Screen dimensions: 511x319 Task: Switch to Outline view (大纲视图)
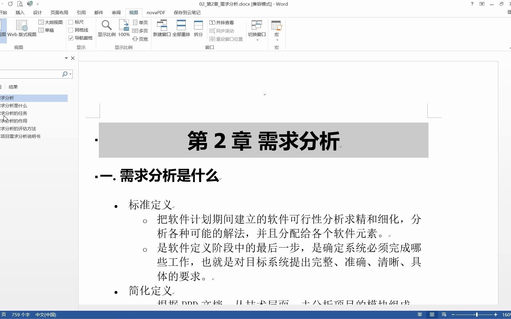pyautogui.click(x=51, y=22)
